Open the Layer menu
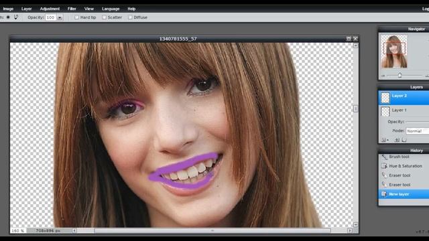 (x=27, y=9)
